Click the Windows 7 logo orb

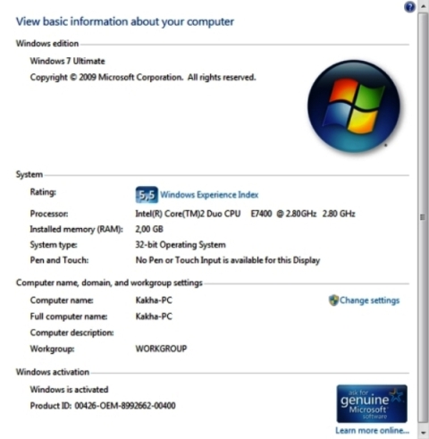354,106
